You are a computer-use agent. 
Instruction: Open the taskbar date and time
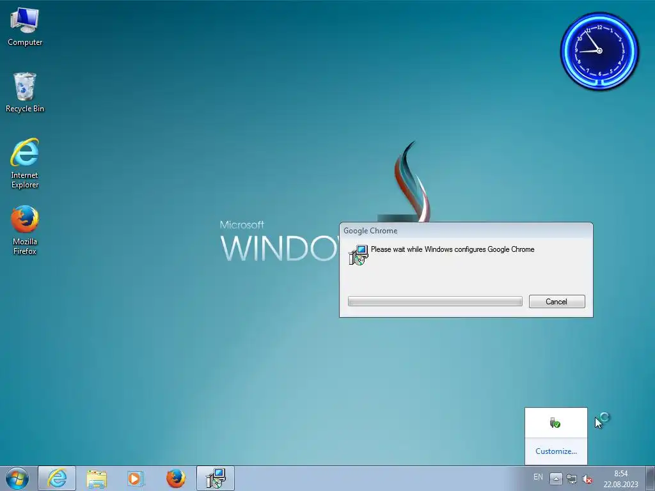[620, 479]
